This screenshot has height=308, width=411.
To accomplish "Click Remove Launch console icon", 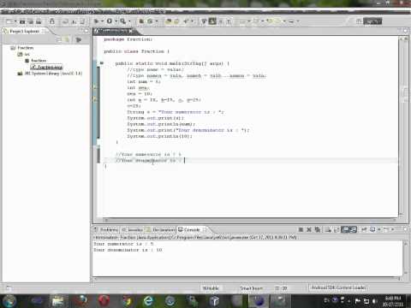I will (x=309, y=229).
